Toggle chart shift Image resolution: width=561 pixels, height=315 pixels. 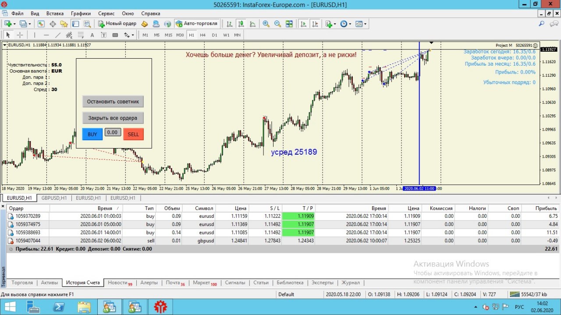tap(315, 24)
